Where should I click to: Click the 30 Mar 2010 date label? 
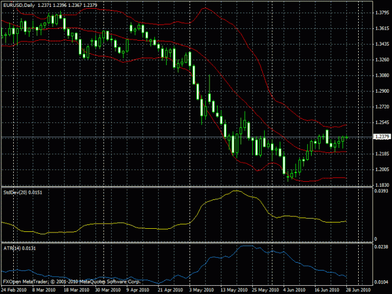108,290
